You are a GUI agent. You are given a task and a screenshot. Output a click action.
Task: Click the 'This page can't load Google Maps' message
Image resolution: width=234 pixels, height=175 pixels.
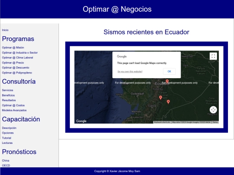142,63
